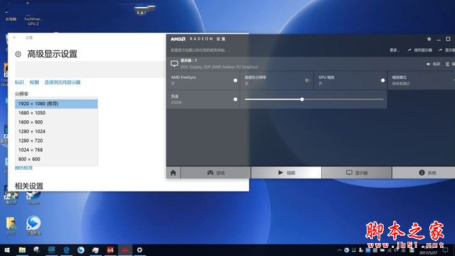Select 1600 × 900 resolution
This screenshot has height=256, width=455.
(56, 122)
